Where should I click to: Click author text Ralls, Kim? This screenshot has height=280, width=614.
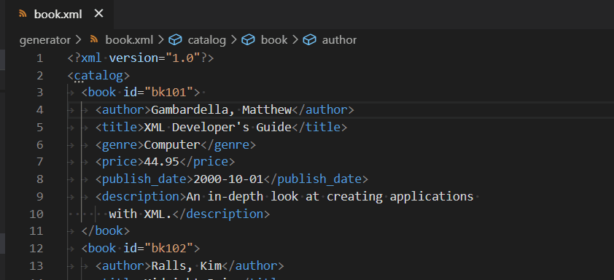(187, 266)
